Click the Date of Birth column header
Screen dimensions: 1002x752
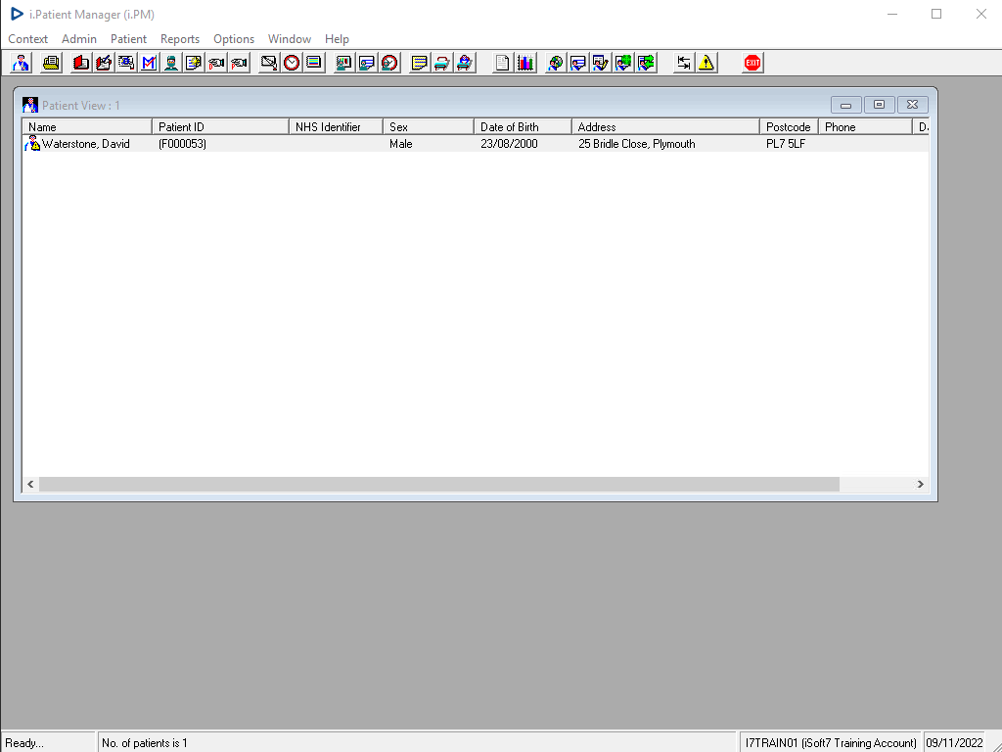pos(523,126)
